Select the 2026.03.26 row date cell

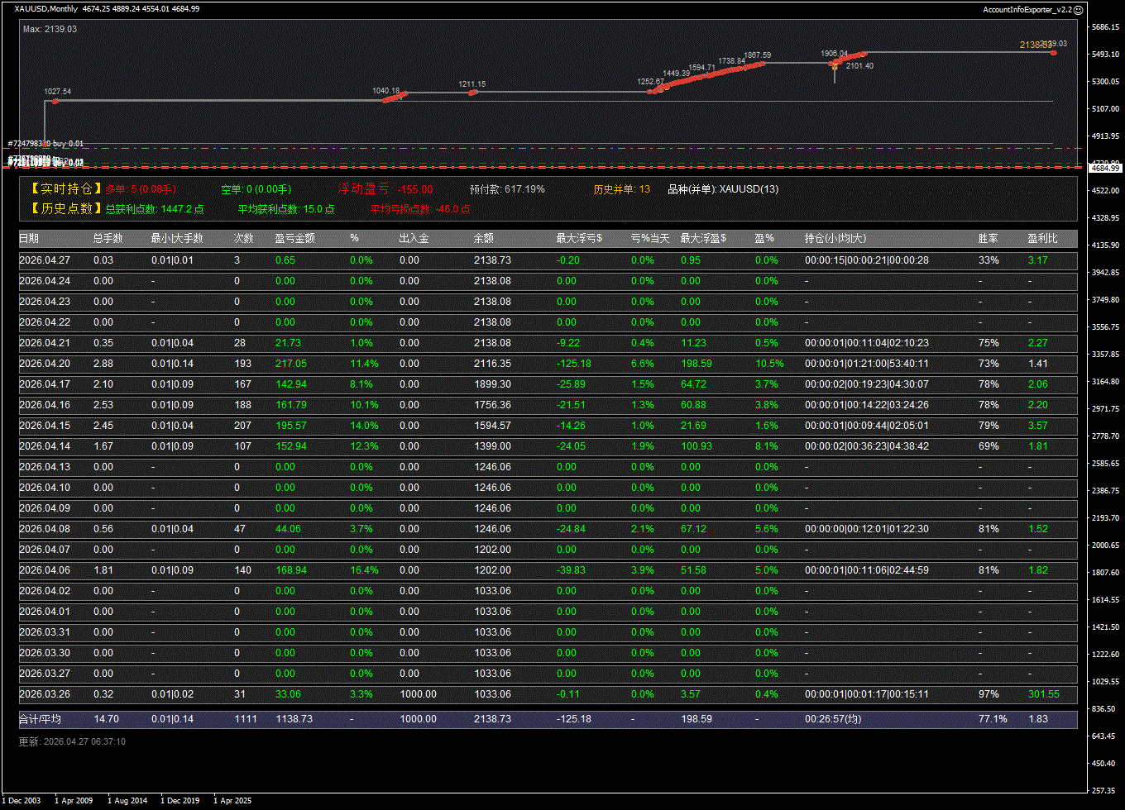click(45, 694)
